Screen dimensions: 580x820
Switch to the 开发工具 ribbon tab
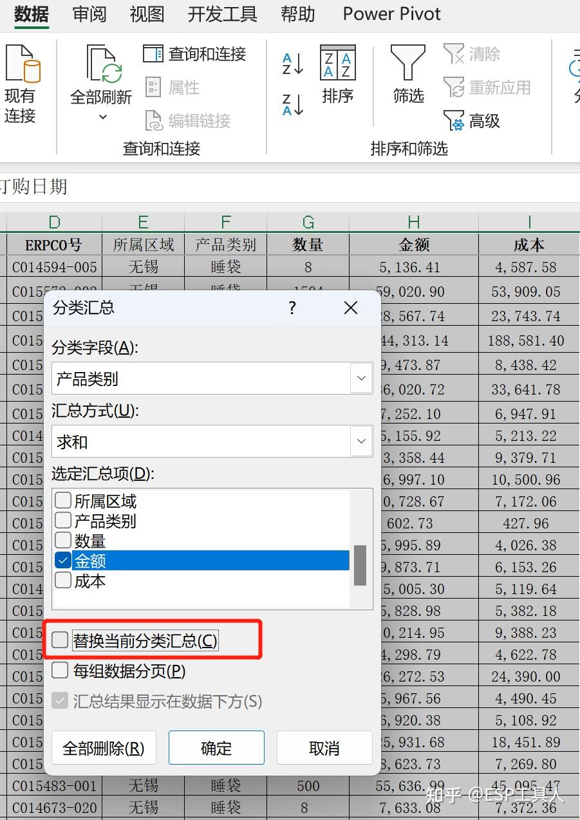tap(222, 14)
